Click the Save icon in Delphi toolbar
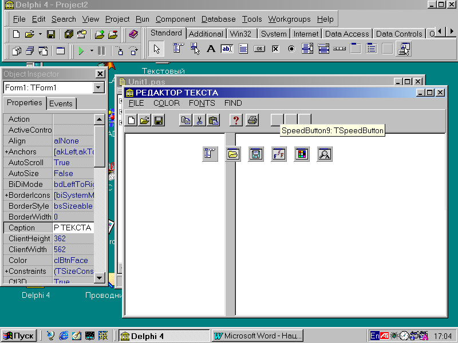Screen dimensions: 458x343 click(51, 34)
